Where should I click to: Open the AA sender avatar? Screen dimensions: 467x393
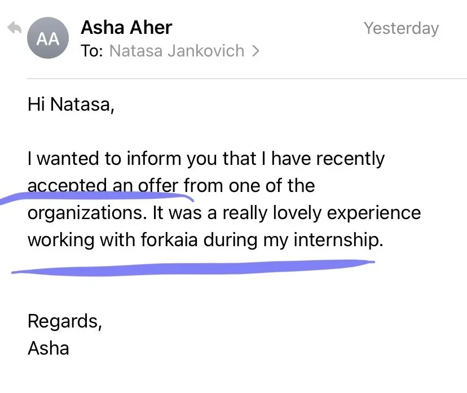pos(48,40)
